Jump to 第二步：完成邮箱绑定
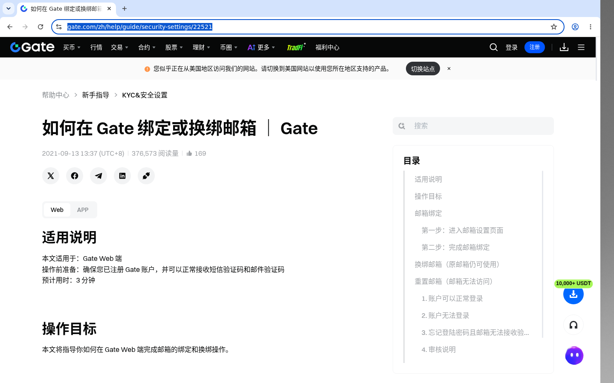 [455, 247]
